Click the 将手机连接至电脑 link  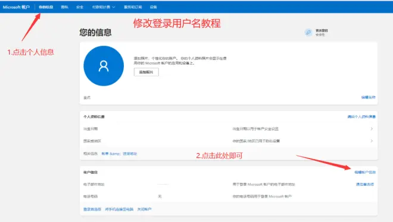coord(119,210)
